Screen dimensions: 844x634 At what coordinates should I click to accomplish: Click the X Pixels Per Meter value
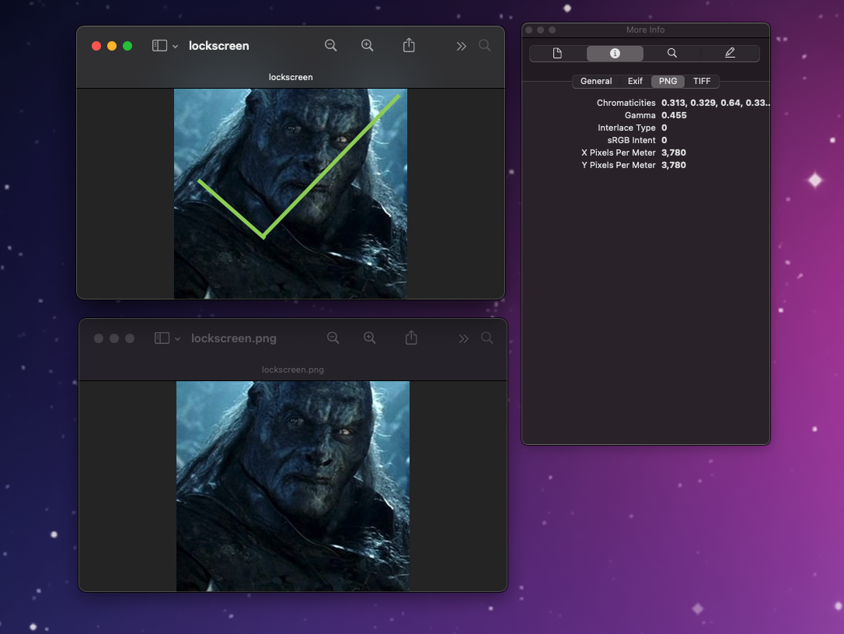click(x=674, y=152)
